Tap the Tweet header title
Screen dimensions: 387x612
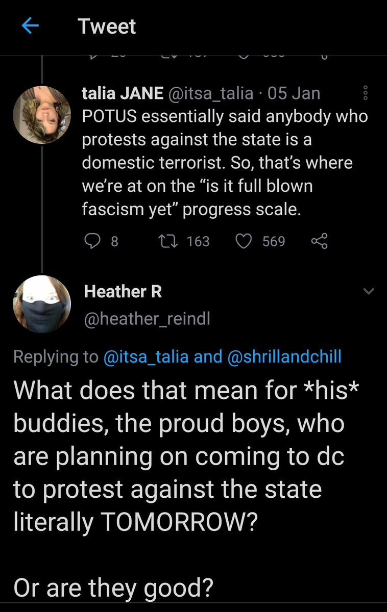pyautogui.click(x=107, y=27)
